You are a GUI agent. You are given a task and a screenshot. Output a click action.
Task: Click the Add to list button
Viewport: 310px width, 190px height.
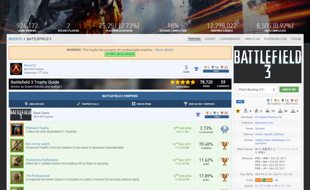tap(289, 90)
